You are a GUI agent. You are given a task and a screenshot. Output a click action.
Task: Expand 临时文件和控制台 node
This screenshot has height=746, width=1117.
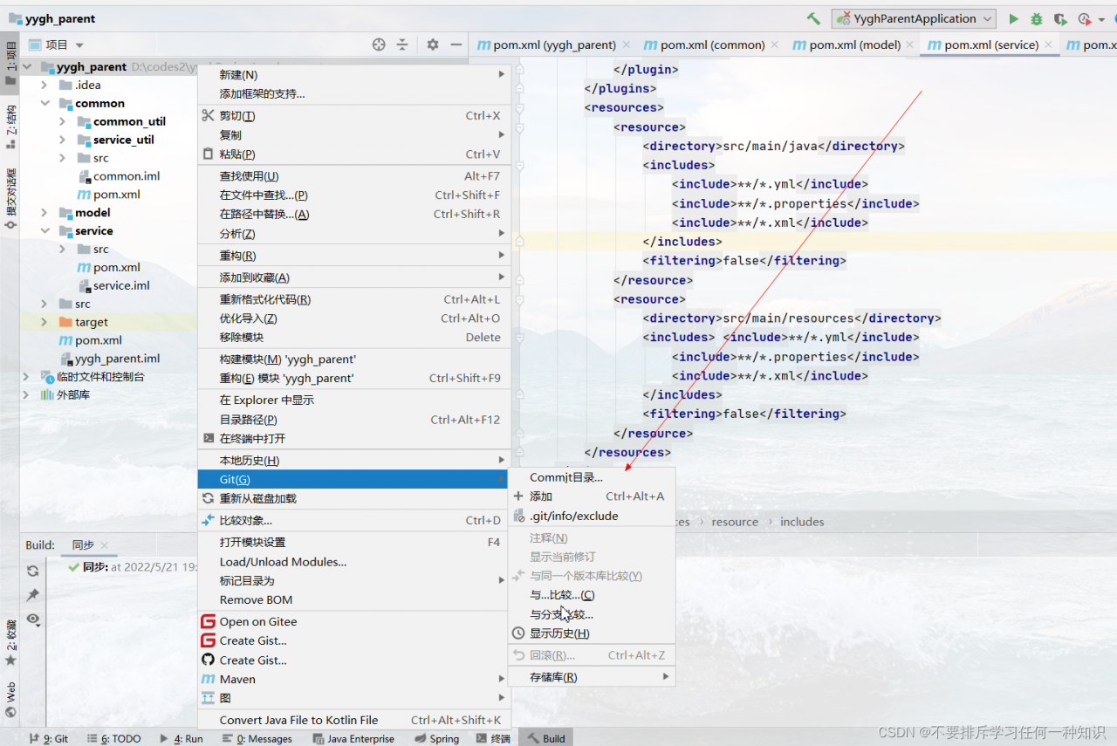tap(27, 377)
